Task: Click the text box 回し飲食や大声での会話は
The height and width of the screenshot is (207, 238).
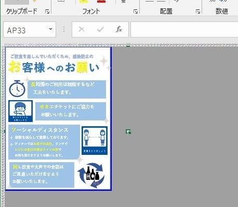Action: coord(42,175)
